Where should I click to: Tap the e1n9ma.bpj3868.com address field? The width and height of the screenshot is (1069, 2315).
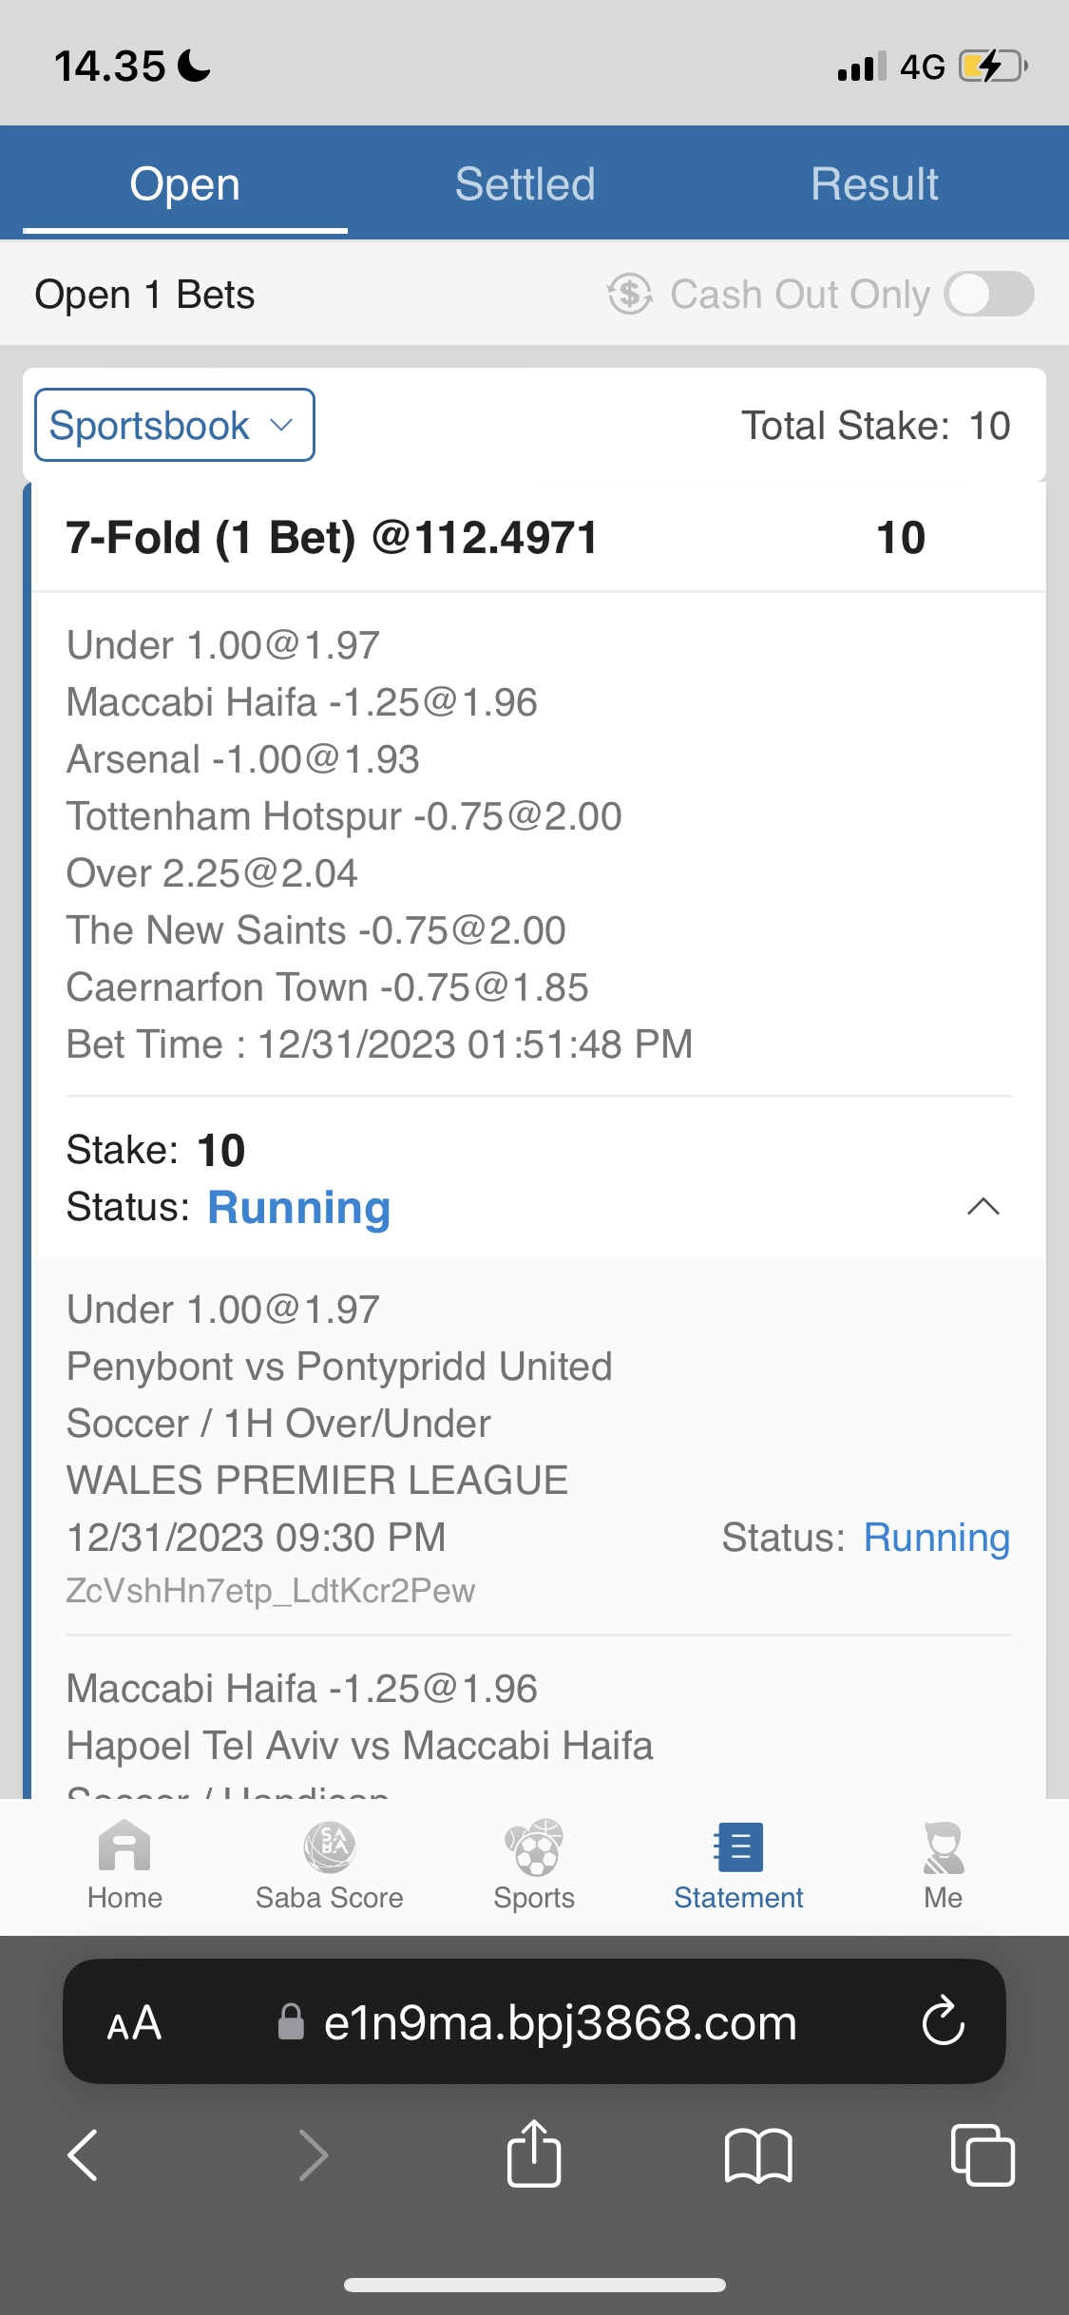[x=560, y=2023]
